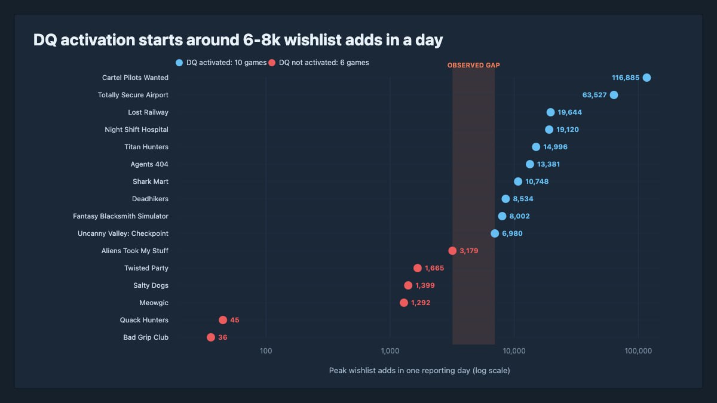Toggle the DQ activated legend entry
The width and height of the screenshot is (717, 403).
coord(221,62)
